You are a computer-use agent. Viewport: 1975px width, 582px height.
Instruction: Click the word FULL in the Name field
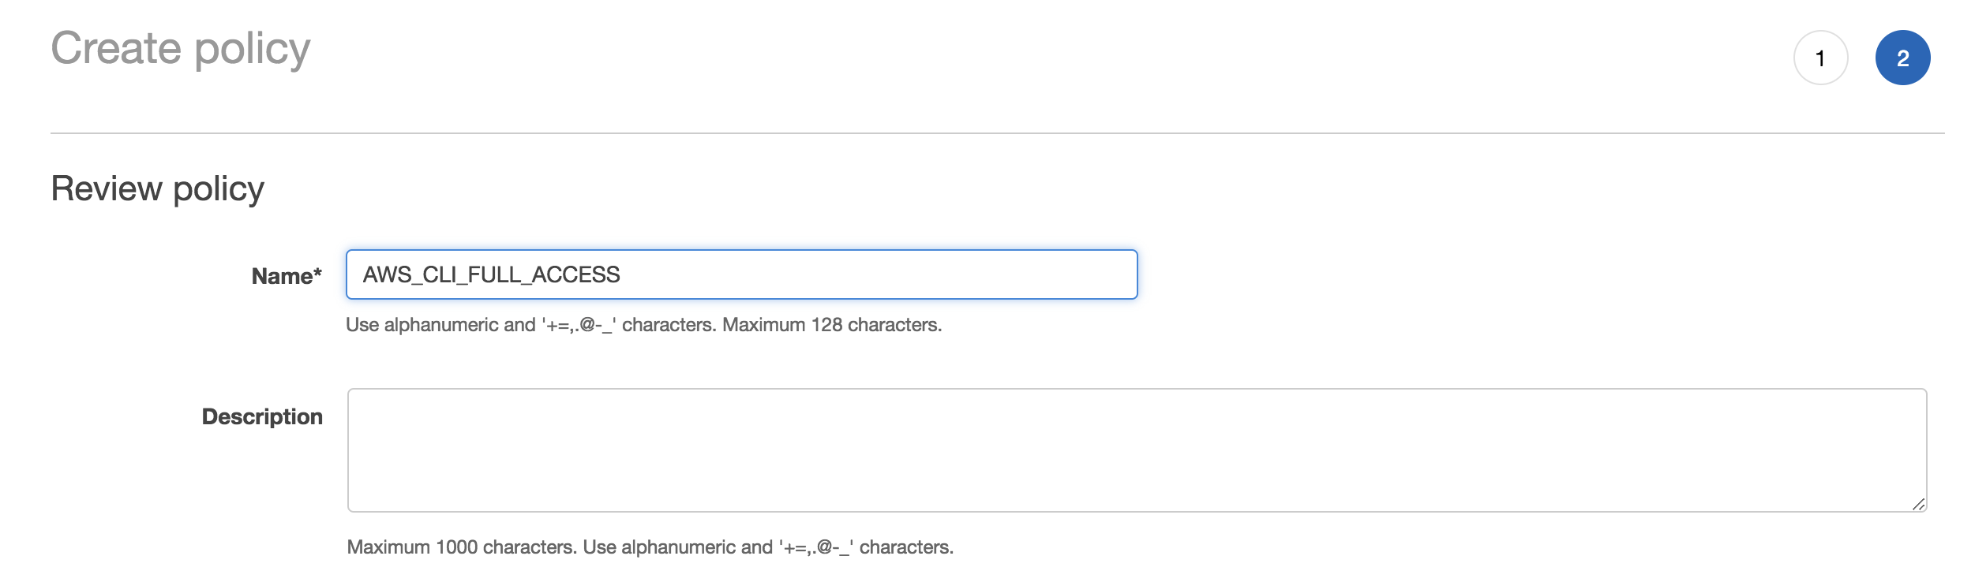(x=495, y=274)
